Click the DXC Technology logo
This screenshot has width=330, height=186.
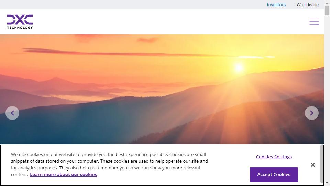tap(20, 21)
